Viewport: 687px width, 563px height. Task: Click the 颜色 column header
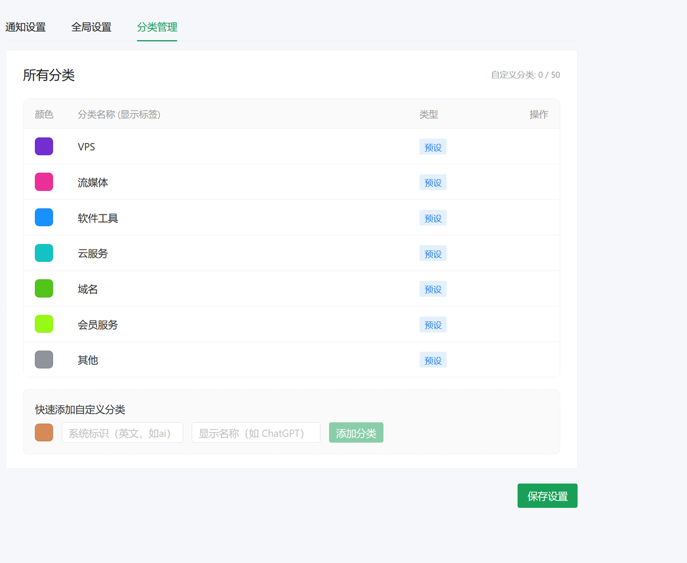coord(44,114)
